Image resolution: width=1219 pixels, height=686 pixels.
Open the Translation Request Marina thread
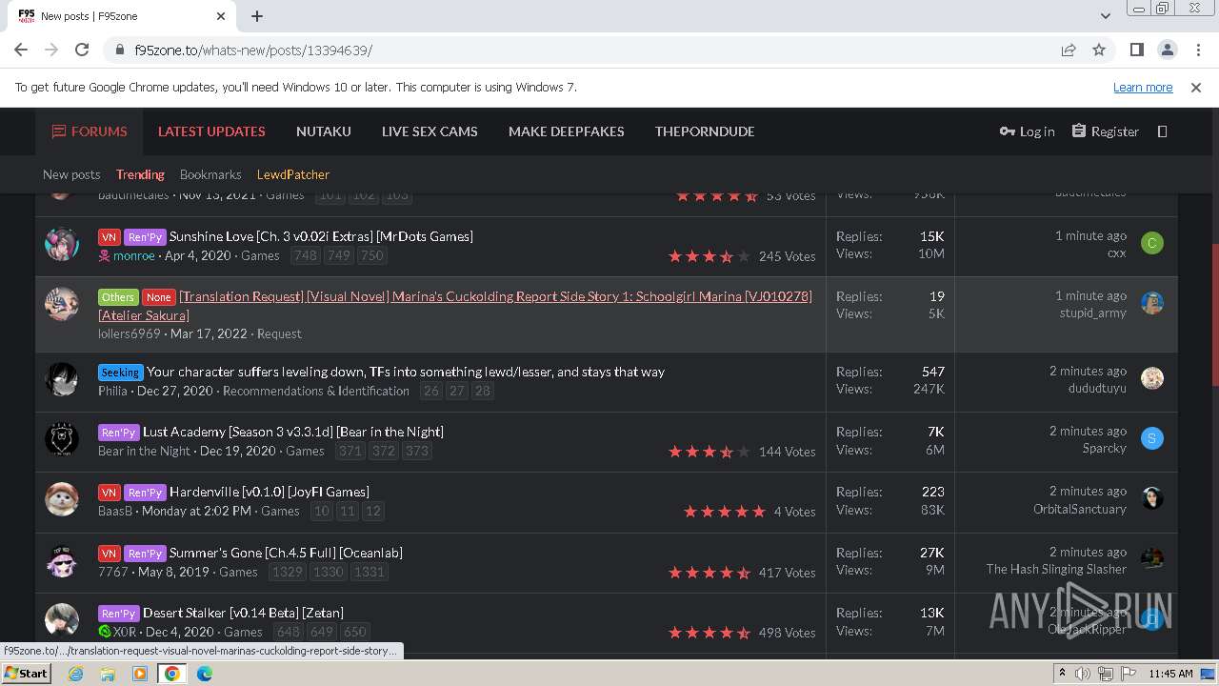455,305
